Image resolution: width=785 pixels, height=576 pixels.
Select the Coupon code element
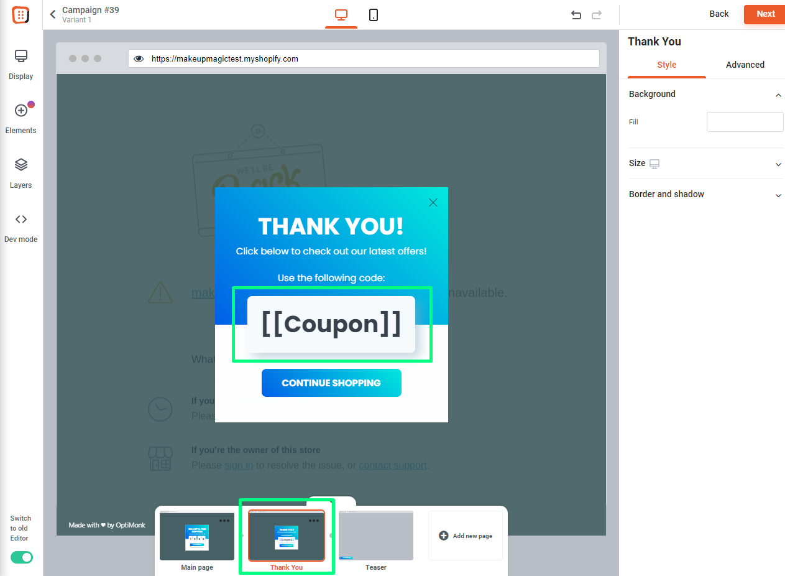tap(331, 324)
